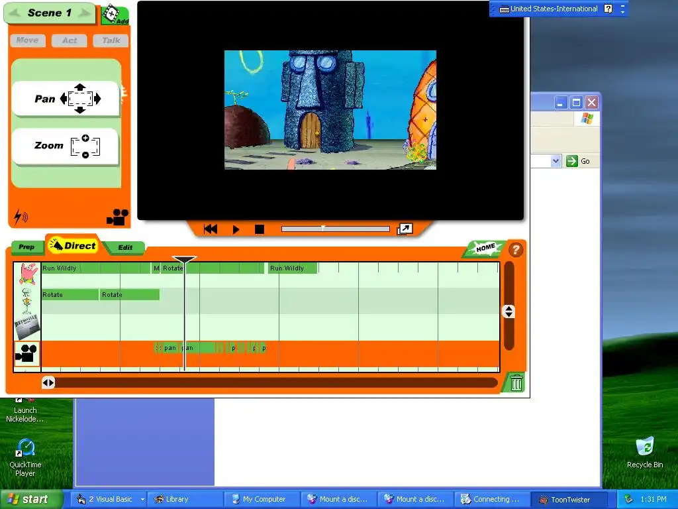678x509 pixels.
Task: Switch to the Prep tab
Action: click(26, 247)
